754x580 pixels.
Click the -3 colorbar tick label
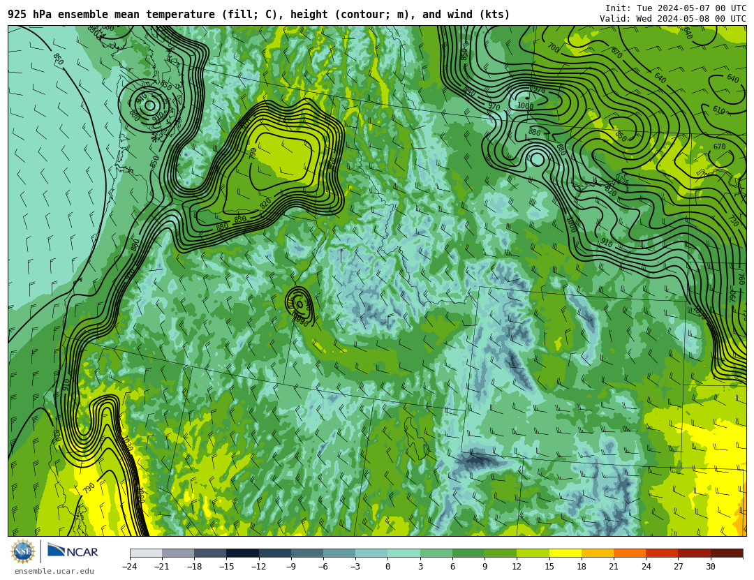point(355,567)
